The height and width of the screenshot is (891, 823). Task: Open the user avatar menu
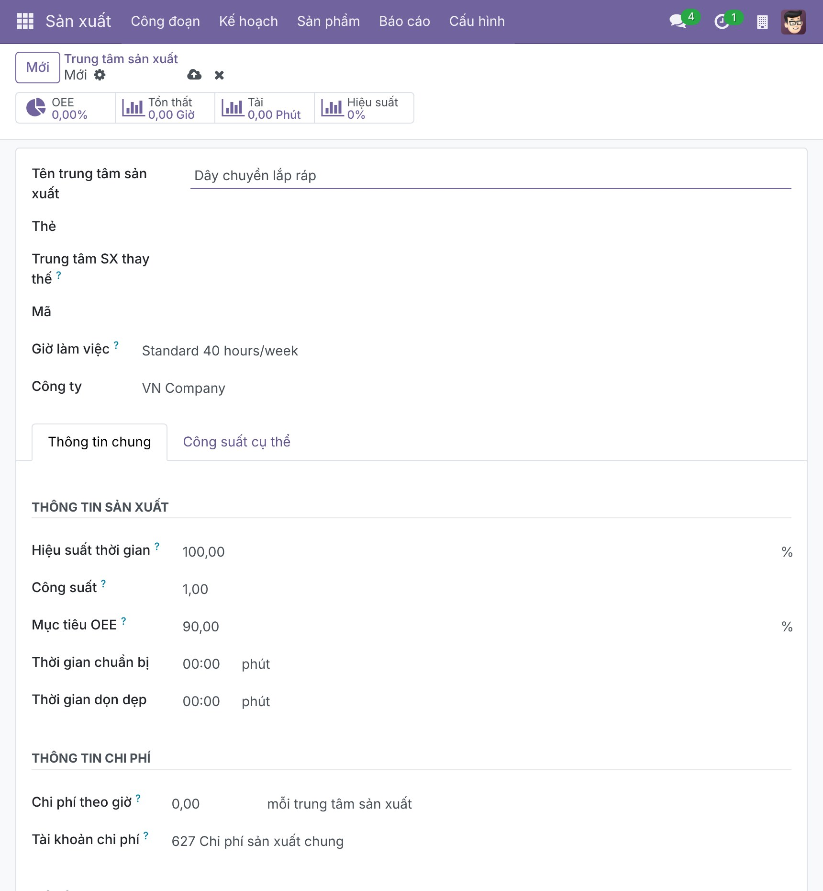(x=793, y=22)
